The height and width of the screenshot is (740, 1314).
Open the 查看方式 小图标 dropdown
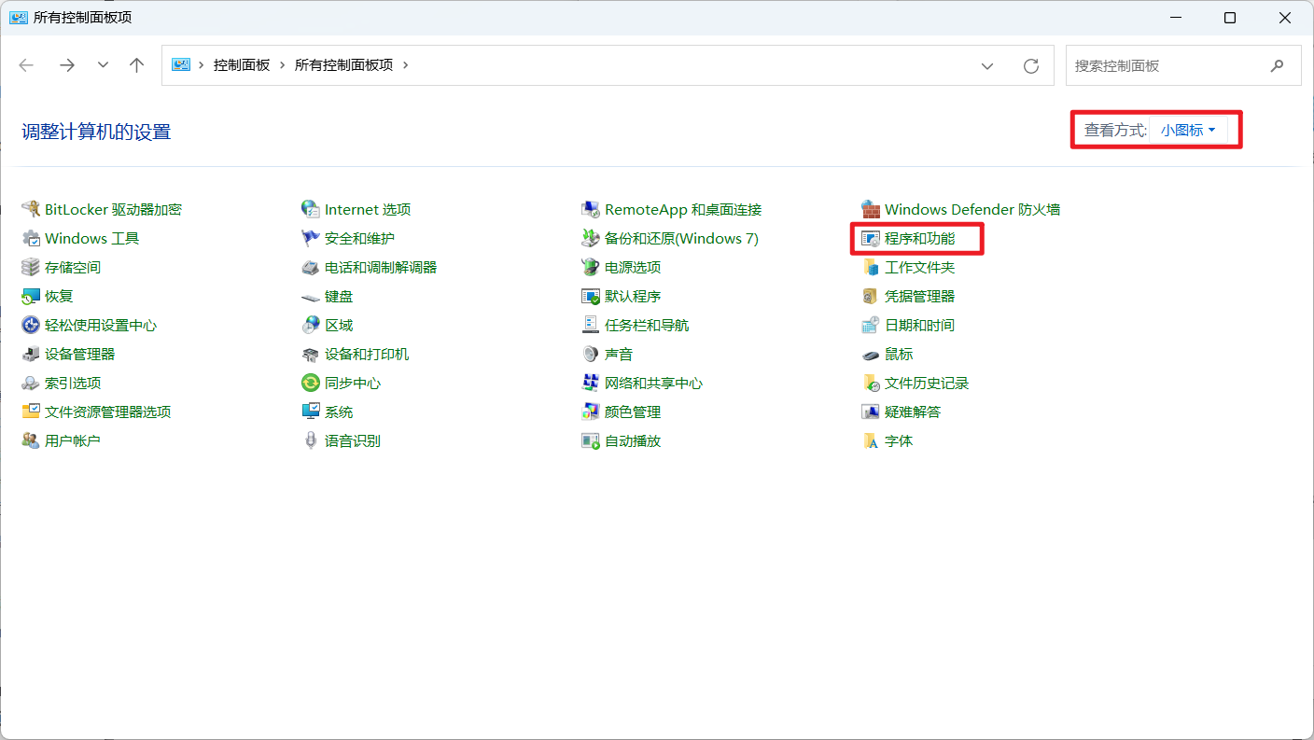coord(1188,131)
